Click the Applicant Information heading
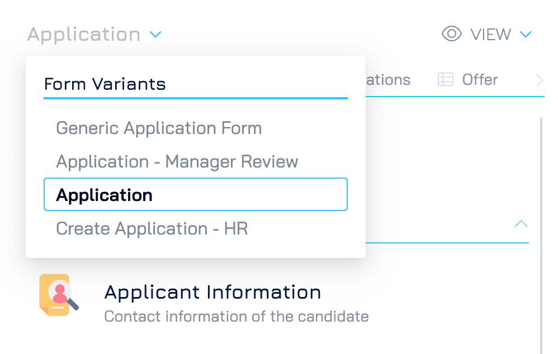The width and height of the screenshot is (558, 354). point(212,292)
